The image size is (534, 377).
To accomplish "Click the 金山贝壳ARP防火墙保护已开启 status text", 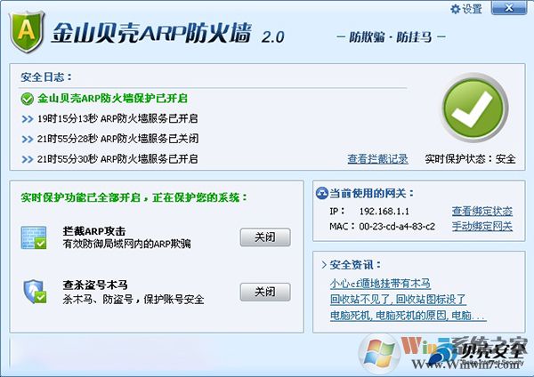I will 112,99.
